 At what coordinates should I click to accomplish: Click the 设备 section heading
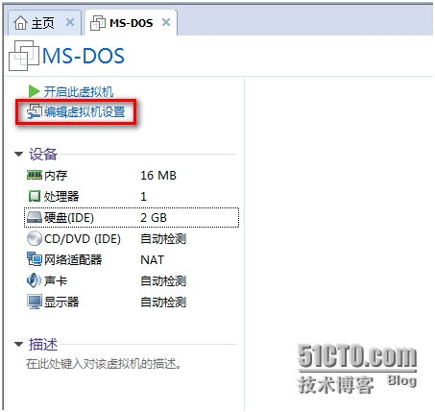pos(43,154)
